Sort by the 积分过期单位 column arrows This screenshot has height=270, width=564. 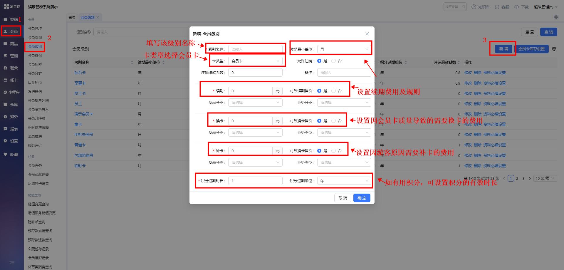tap(406, 62)
